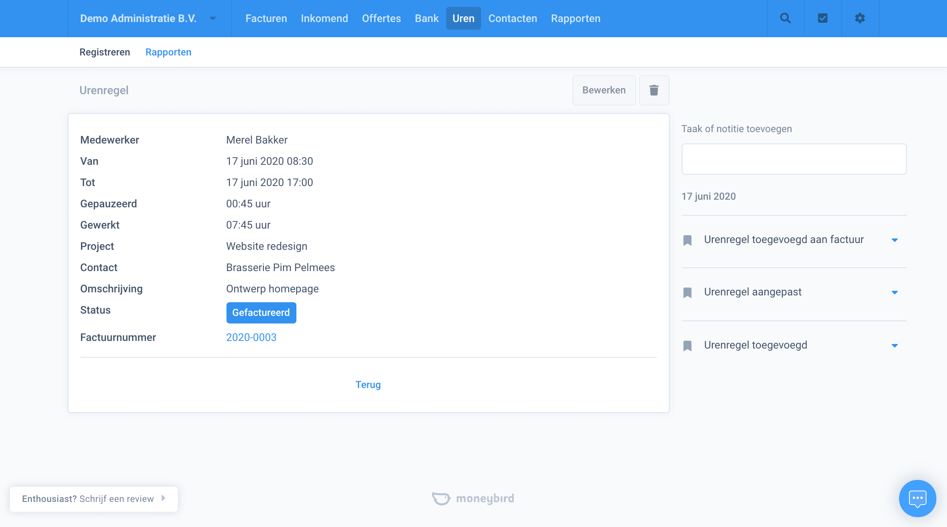Open the Contacten menu item
The image size is (947, 527).
click(512, 18)
